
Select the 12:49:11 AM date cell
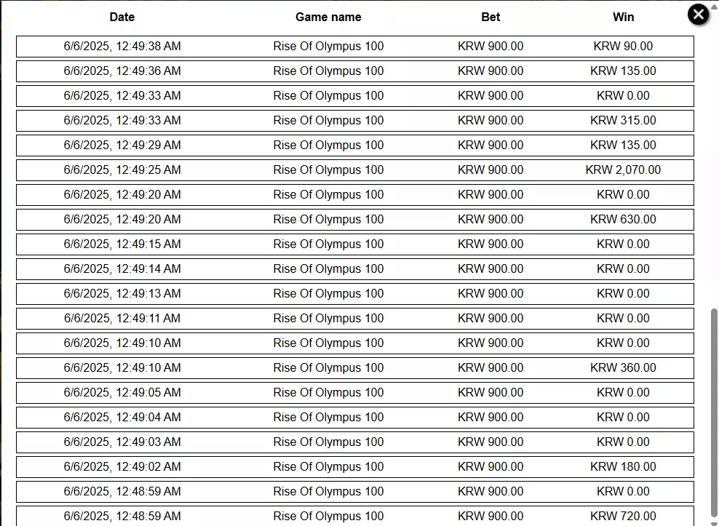[122, 319]
